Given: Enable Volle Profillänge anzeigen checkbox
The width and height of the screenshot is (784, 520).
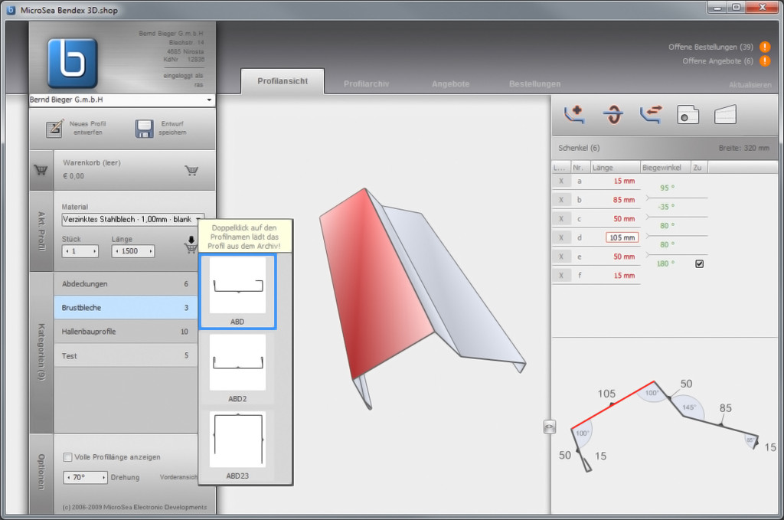Looking at the screenshot, I should click(68, 457).
